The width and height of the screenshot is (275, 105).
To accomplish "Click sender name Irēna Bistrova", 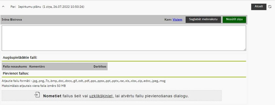I will (12, 20).
